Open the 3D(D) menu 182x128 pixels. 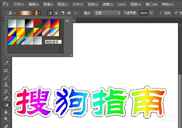122,5
